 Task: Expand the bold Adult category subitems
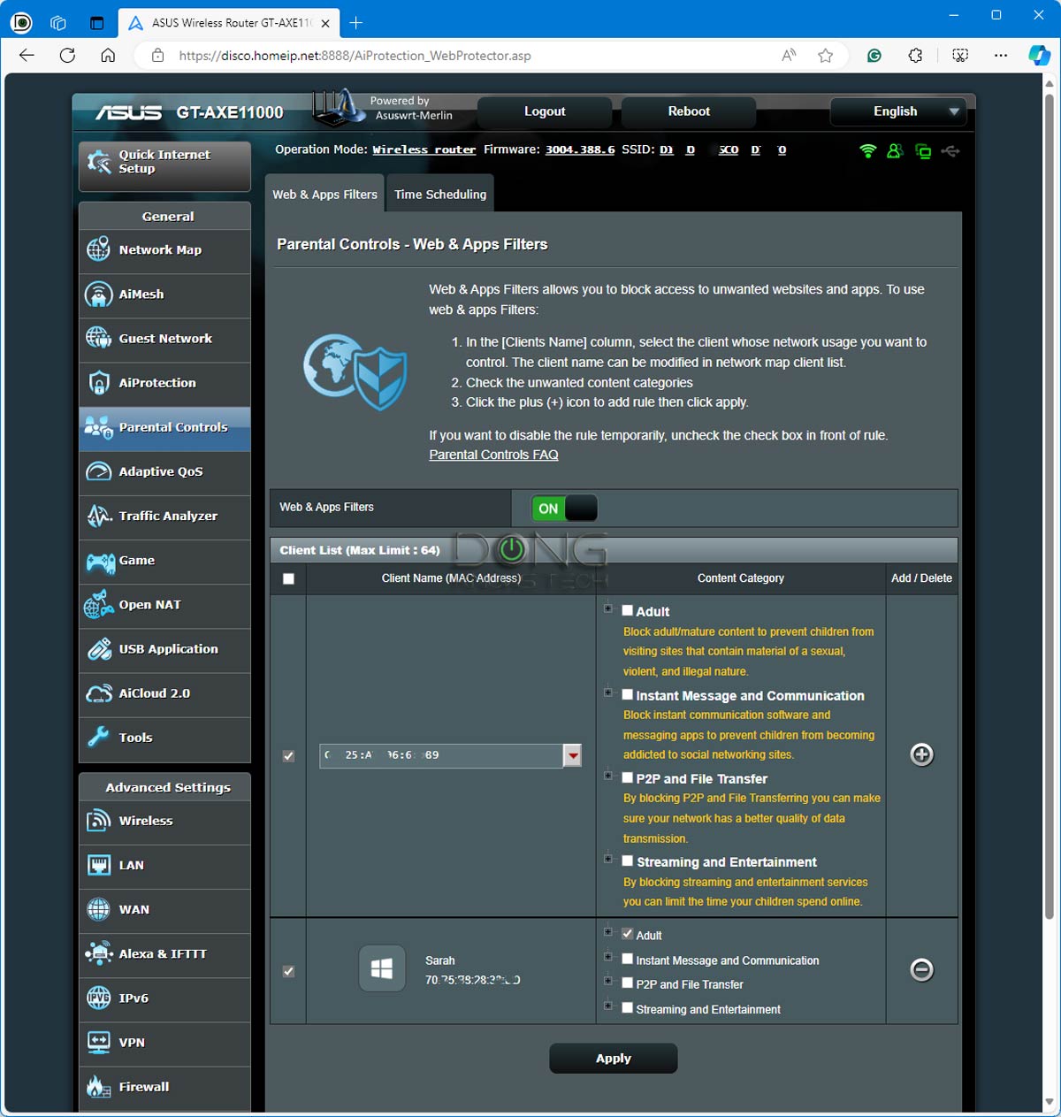pyautogui.click(x=608, y=608)
